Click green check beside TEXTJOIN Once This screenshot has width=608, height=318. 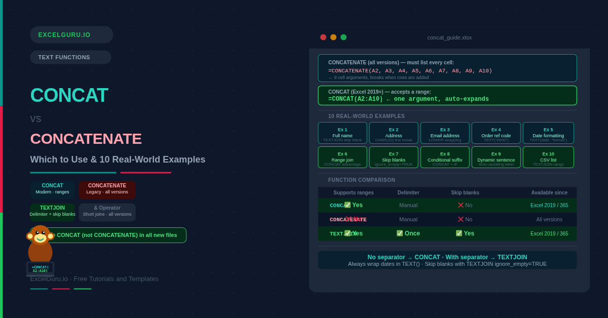click(x=400, y=233)
